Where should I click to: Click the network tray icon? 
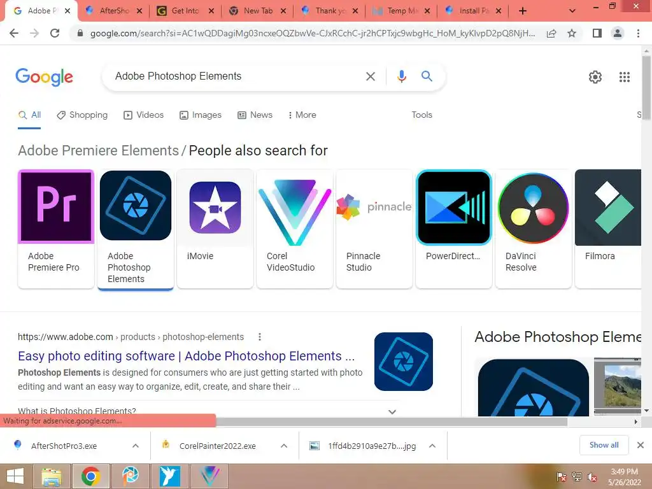pos(577,477)
